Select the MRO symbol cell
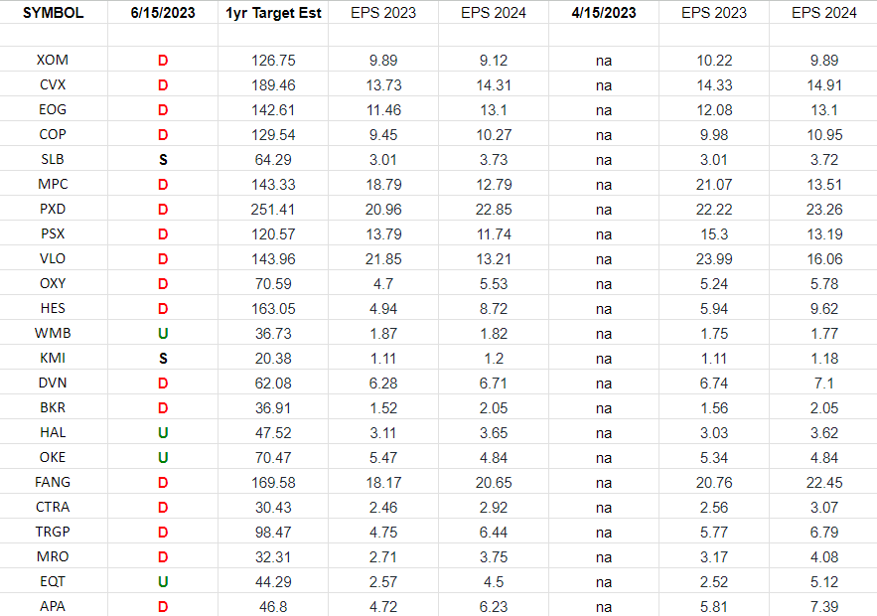 (x=53, y=556)
